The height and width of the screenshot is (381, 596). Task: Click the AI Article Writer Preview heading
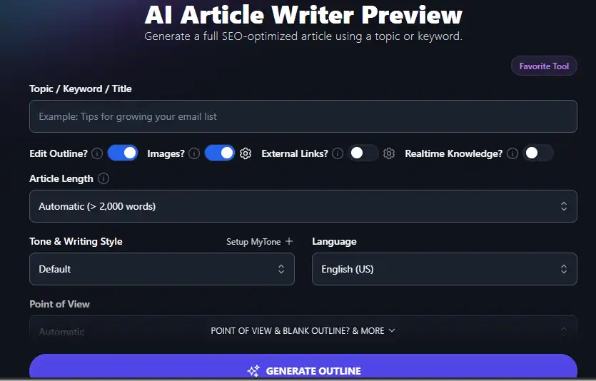click(x=303, y=14)
